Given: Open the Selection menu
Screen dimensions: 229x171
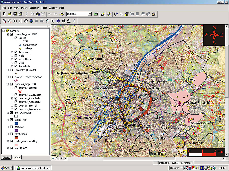Looking at the screenshot, I should 34,8.
